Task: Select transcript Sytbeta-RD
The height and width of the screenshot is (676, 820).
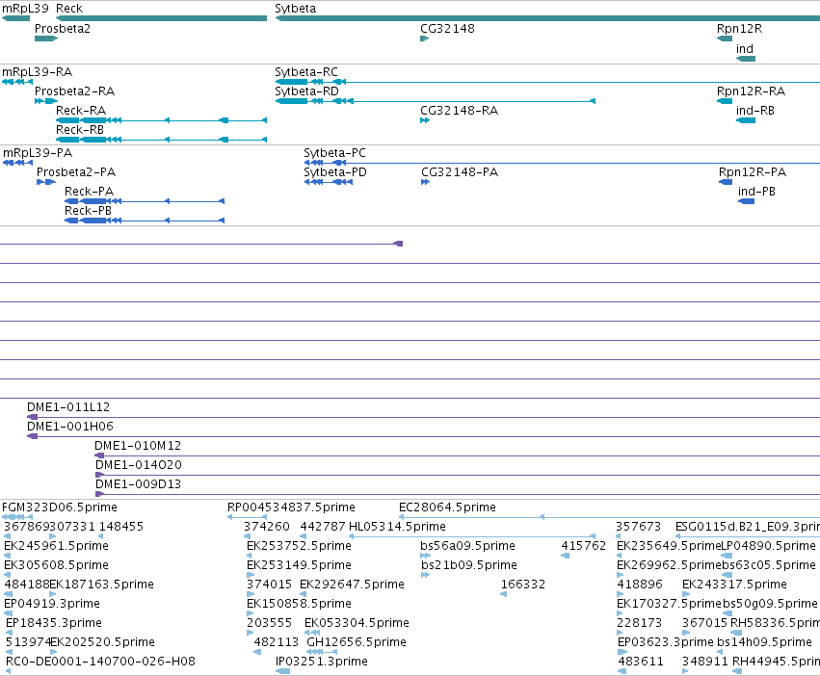Action: 307,91
